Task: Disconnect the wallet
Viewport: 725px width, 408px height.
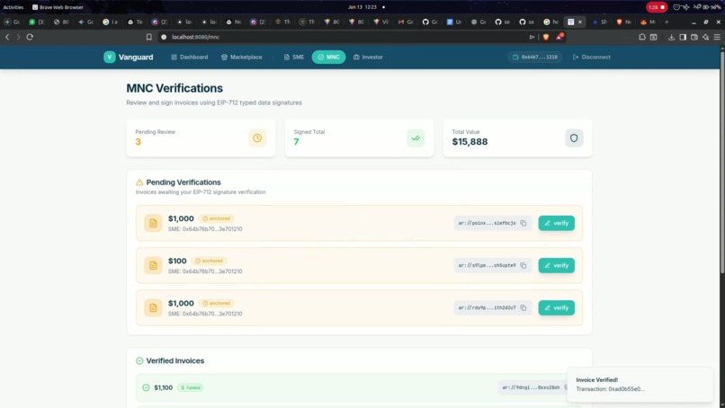Action: point(591,57)
